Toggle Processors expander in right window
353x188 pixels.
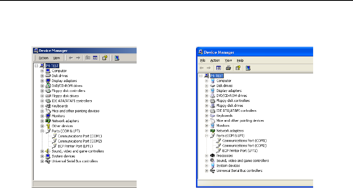click(207, 156)
